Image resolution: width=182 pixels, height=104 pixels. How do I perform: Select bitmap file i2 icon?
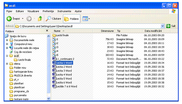click(x=54, y=43)
